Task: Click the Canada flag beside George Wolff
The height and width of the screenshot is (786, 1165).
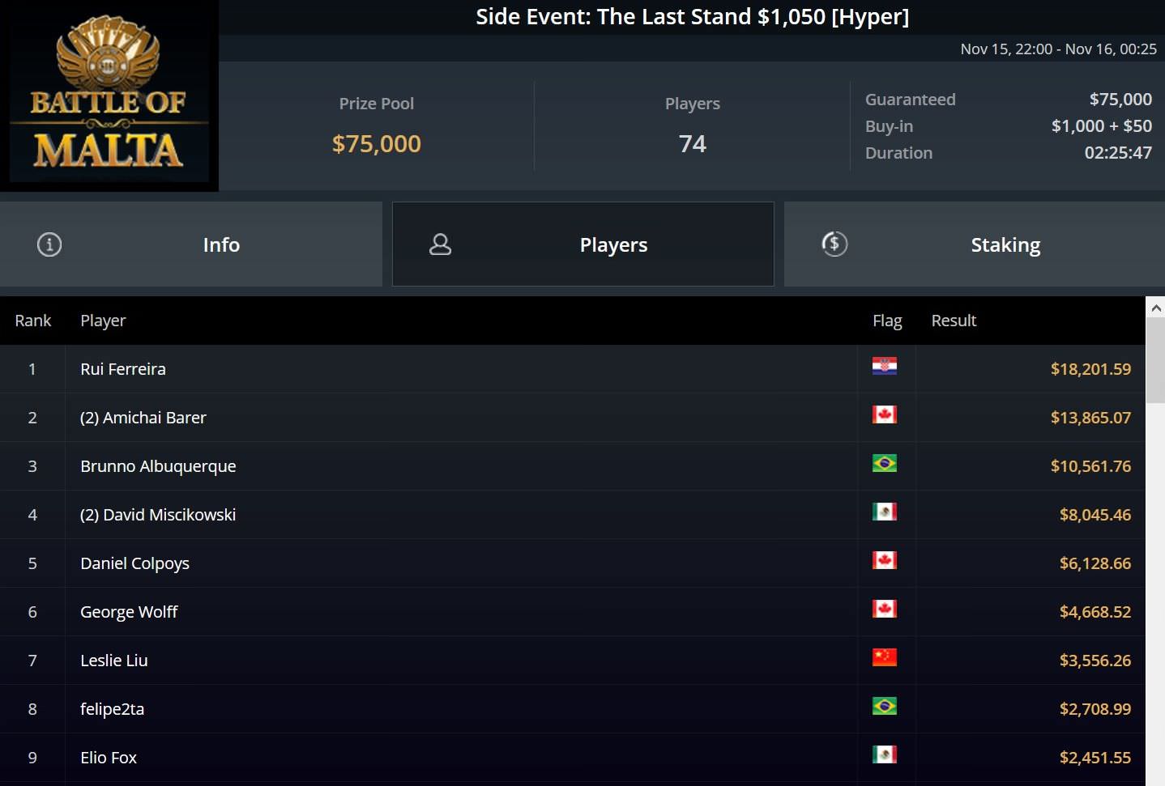Action: (884, 610)
